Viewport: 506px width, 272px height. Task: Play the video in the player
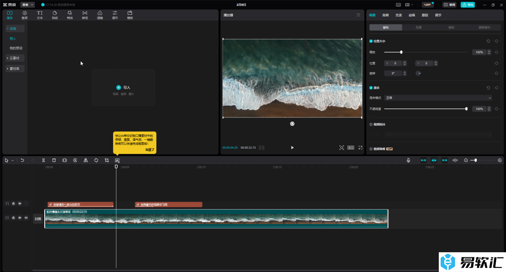[x=292, y=147]
